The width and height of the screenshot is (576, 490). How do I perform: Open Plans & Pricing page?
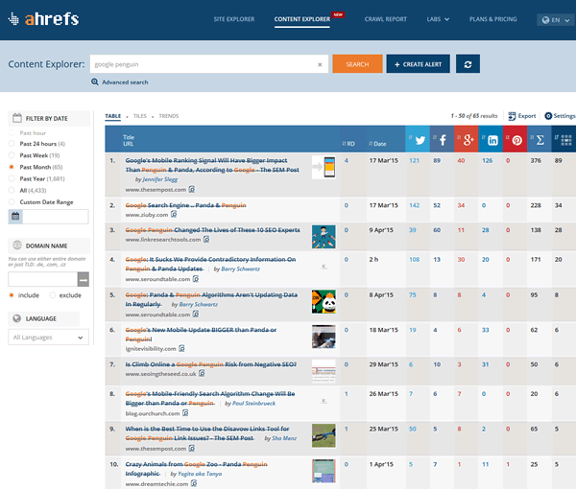coord(493,19)
